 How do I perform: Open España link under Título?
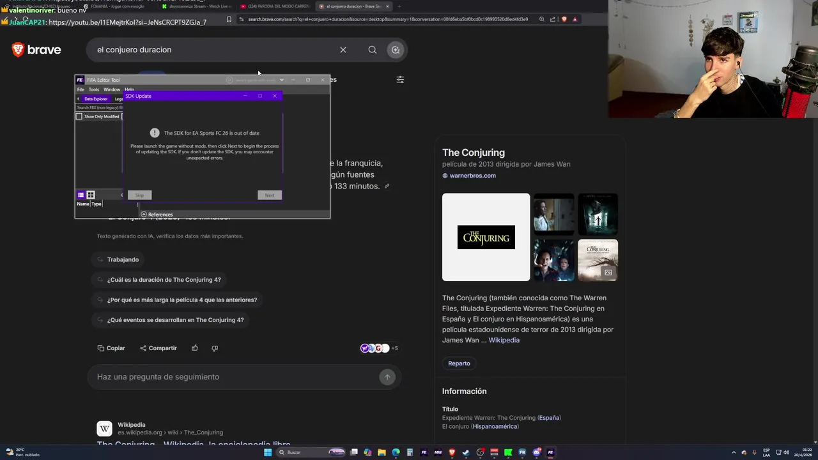click(549, 418)
